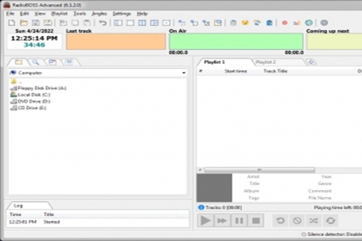Toggle the silence detector indicator
The height and width of the screenshot is (241, 362).
[x=303, y=234]
